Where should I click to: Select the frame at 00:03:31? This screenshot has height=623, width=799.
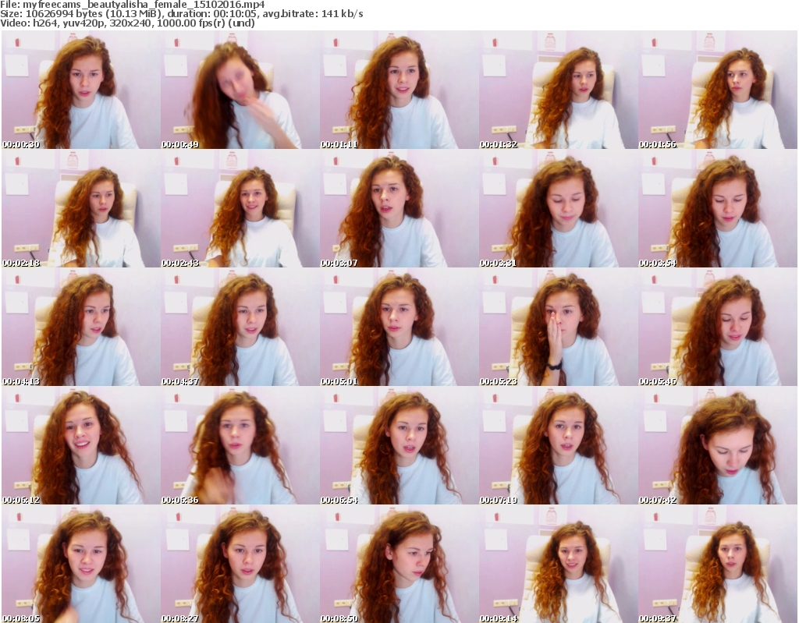tap(559, 208)
